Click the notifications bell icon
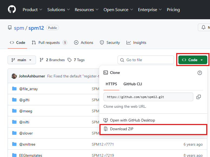The image size is (210, 157). click(x=204, y=27)
